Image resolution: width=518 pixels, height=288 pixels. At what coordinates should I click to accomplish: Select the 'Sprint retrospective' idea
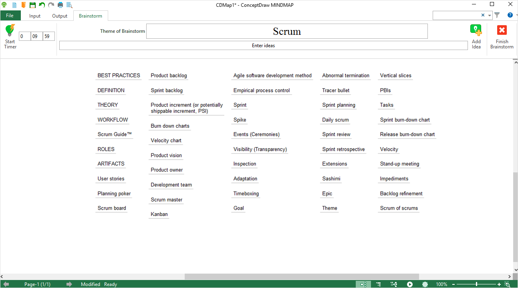click(x=343, y=149)
